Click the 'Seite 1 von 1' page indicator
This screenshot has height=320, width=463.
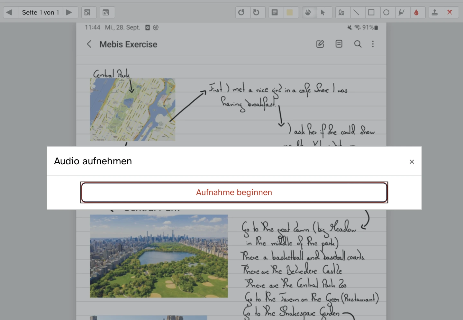[41, 13]
